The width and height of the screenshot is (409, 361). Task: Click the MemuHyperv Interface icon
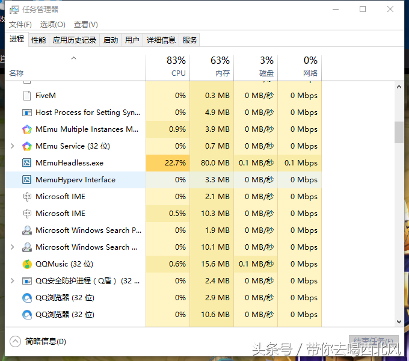pos(27,180)
